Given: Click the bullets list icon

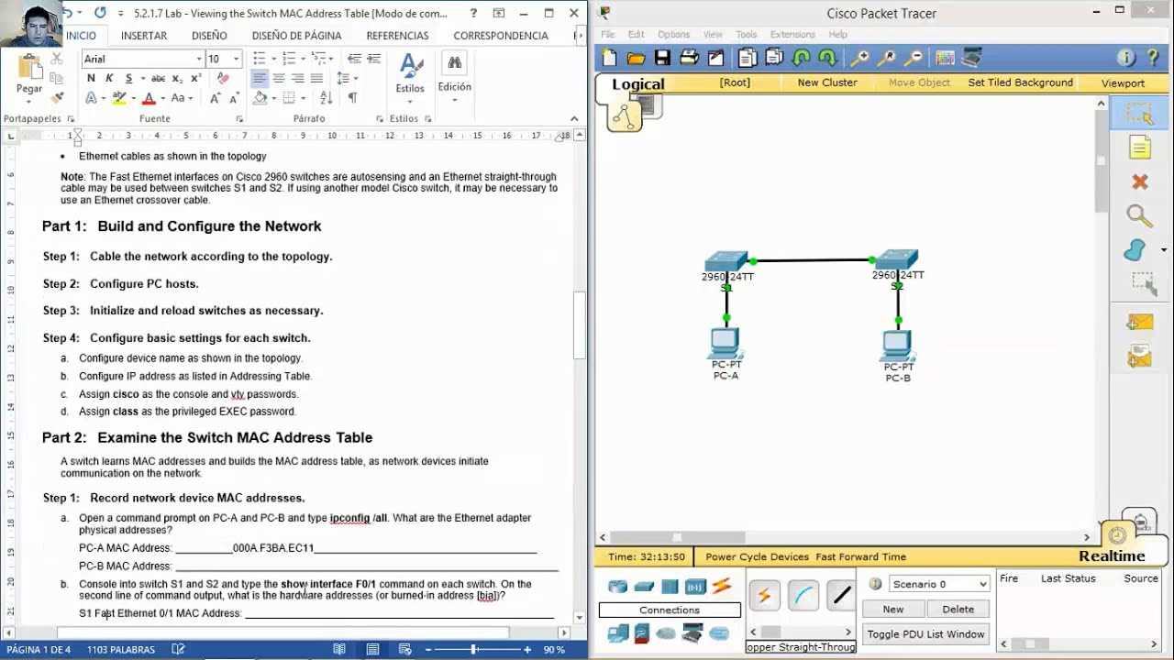Looking at the screenshot, I should [x=260, y=59].
